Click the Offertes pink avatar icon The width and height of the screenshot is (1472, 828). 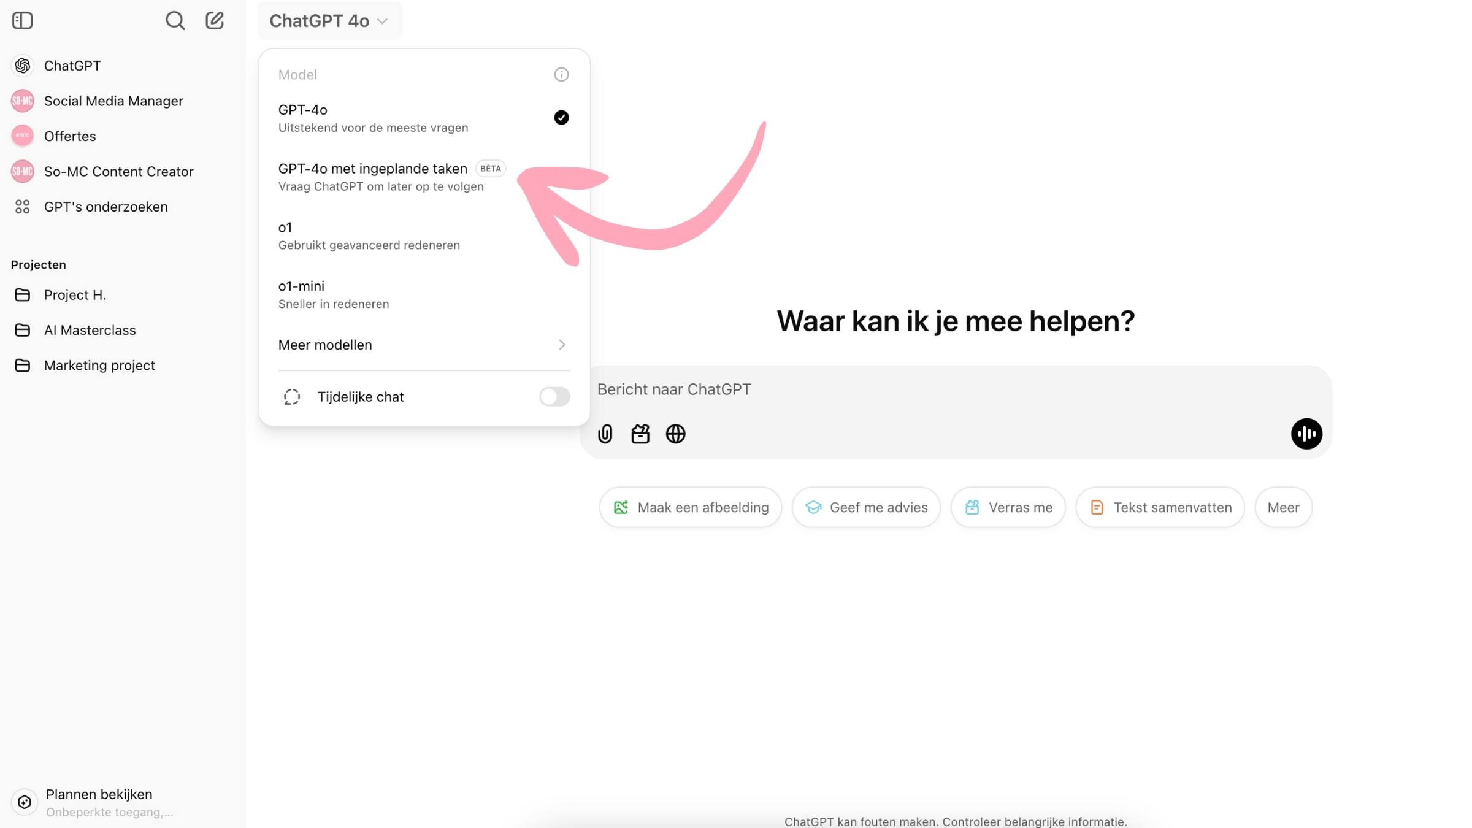click(23, 136)
